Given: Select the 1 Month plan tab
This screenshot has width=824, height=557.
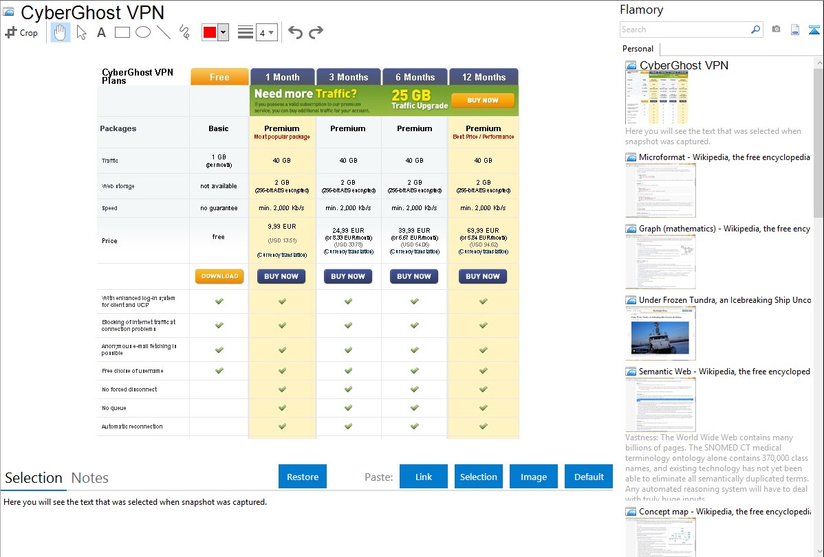Looking at the screenshot, I should [282, 77].
